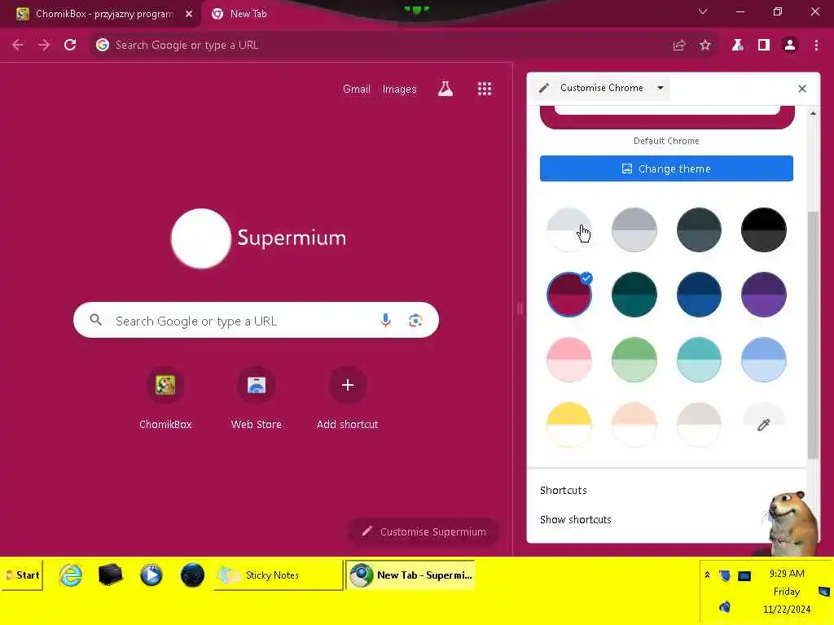Click the Customise Supermium button
The height and width of the screenshot is (625, 834).
click(424, 531)
